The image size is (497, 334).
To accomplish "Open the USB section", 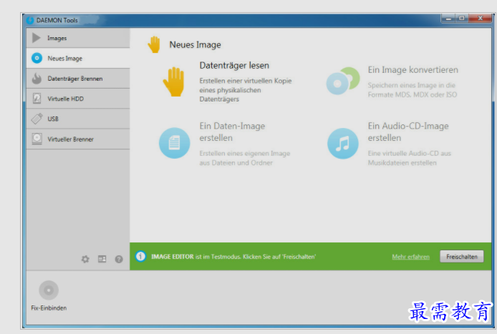I will click(x=78, y=119).
